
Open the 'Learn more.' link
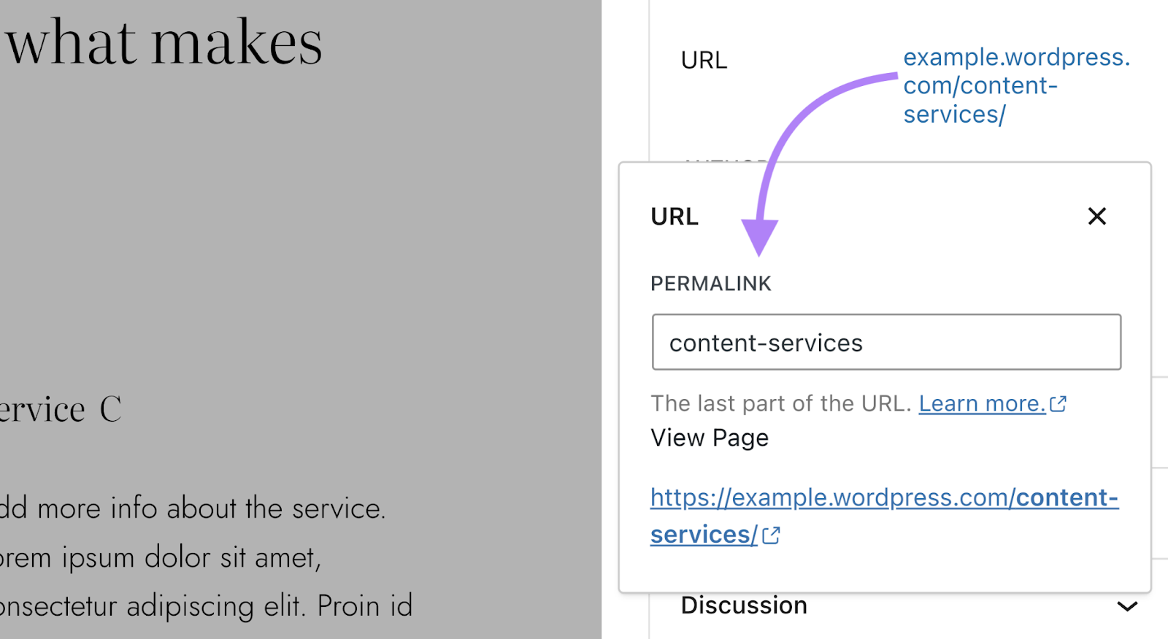coord(982,403)
